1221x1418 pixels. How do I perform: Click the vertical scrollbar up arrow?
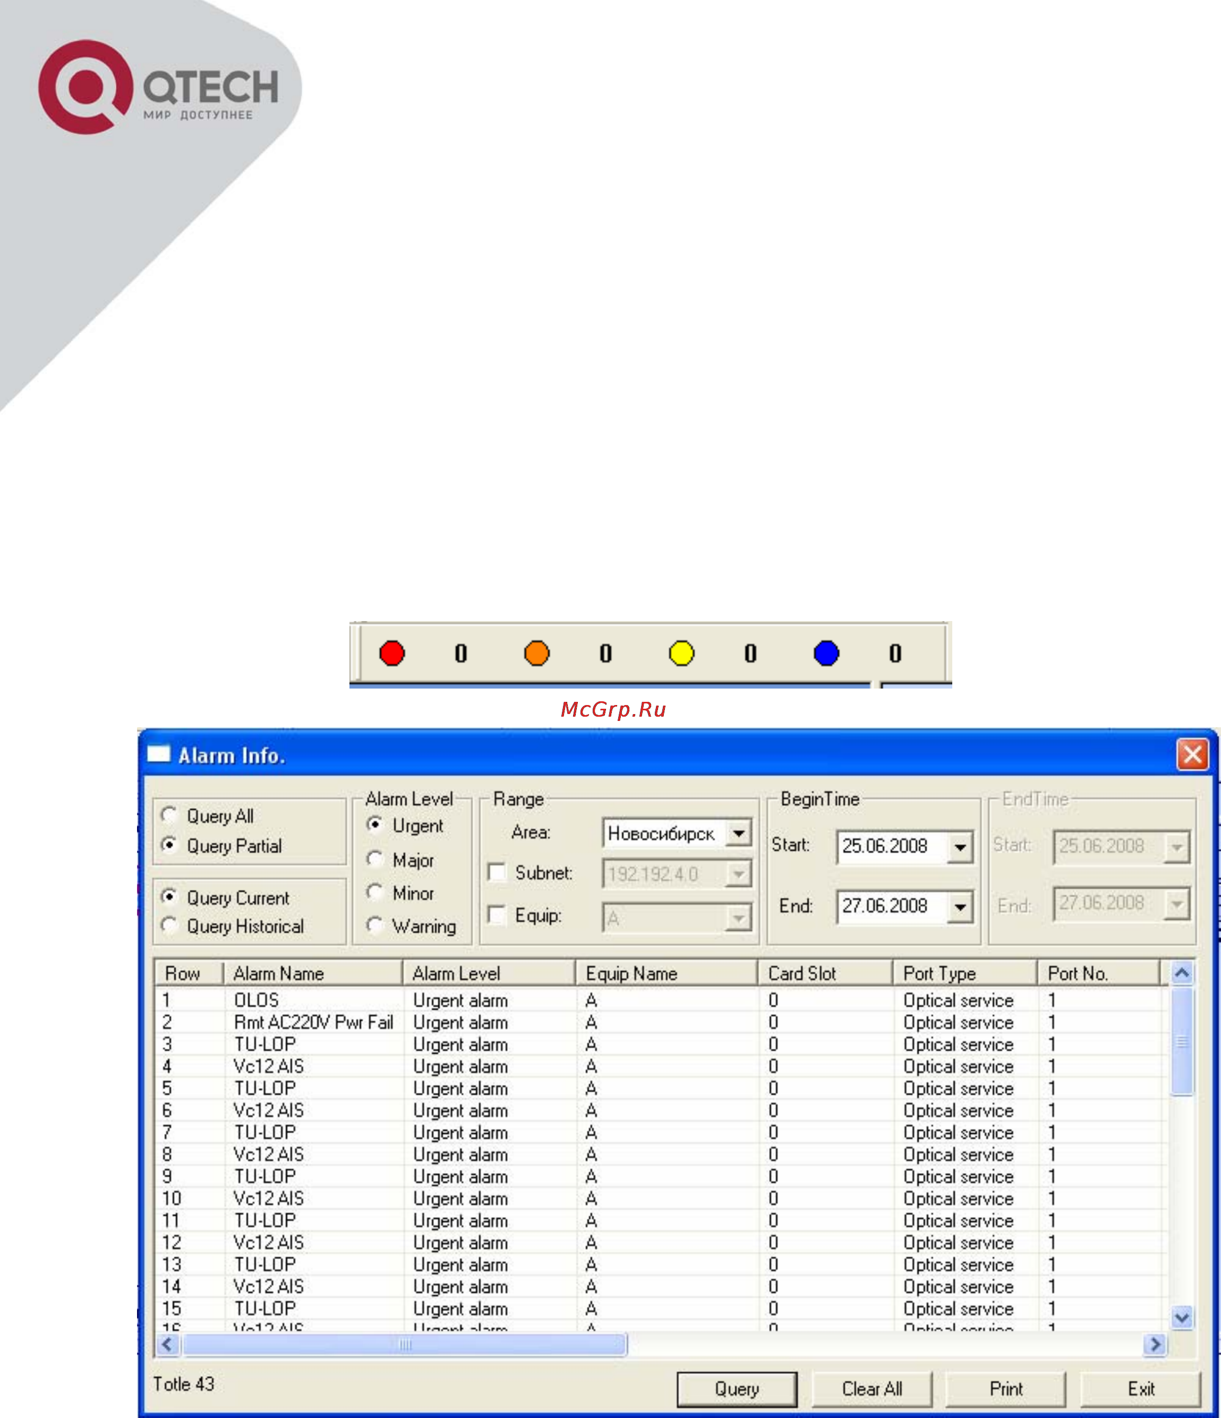(1182, 972)
